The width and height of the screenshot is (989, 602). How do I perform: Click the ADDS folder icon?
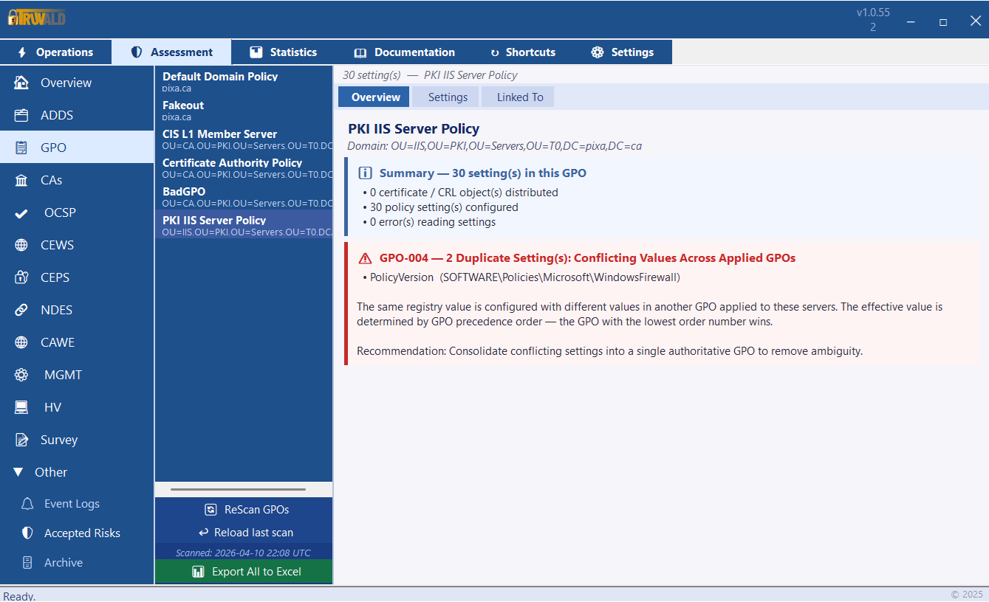(21, 115)
